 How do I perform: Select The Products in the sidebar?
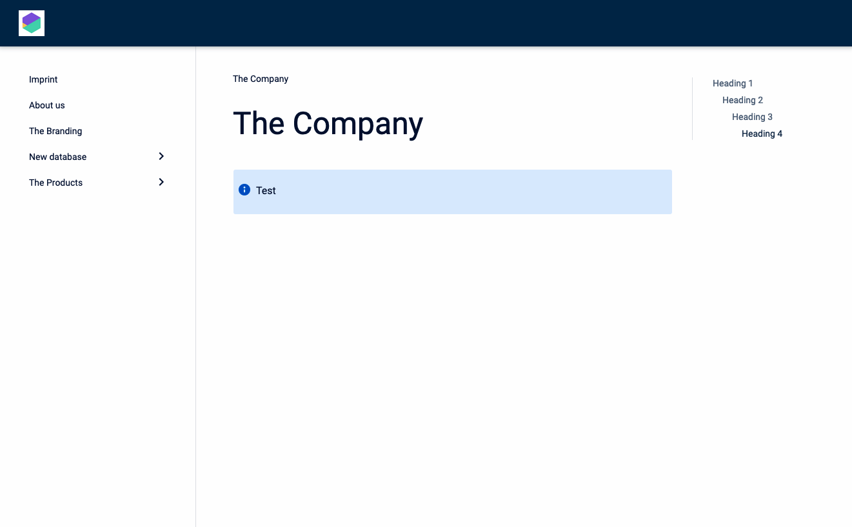[x=55, y=183]
